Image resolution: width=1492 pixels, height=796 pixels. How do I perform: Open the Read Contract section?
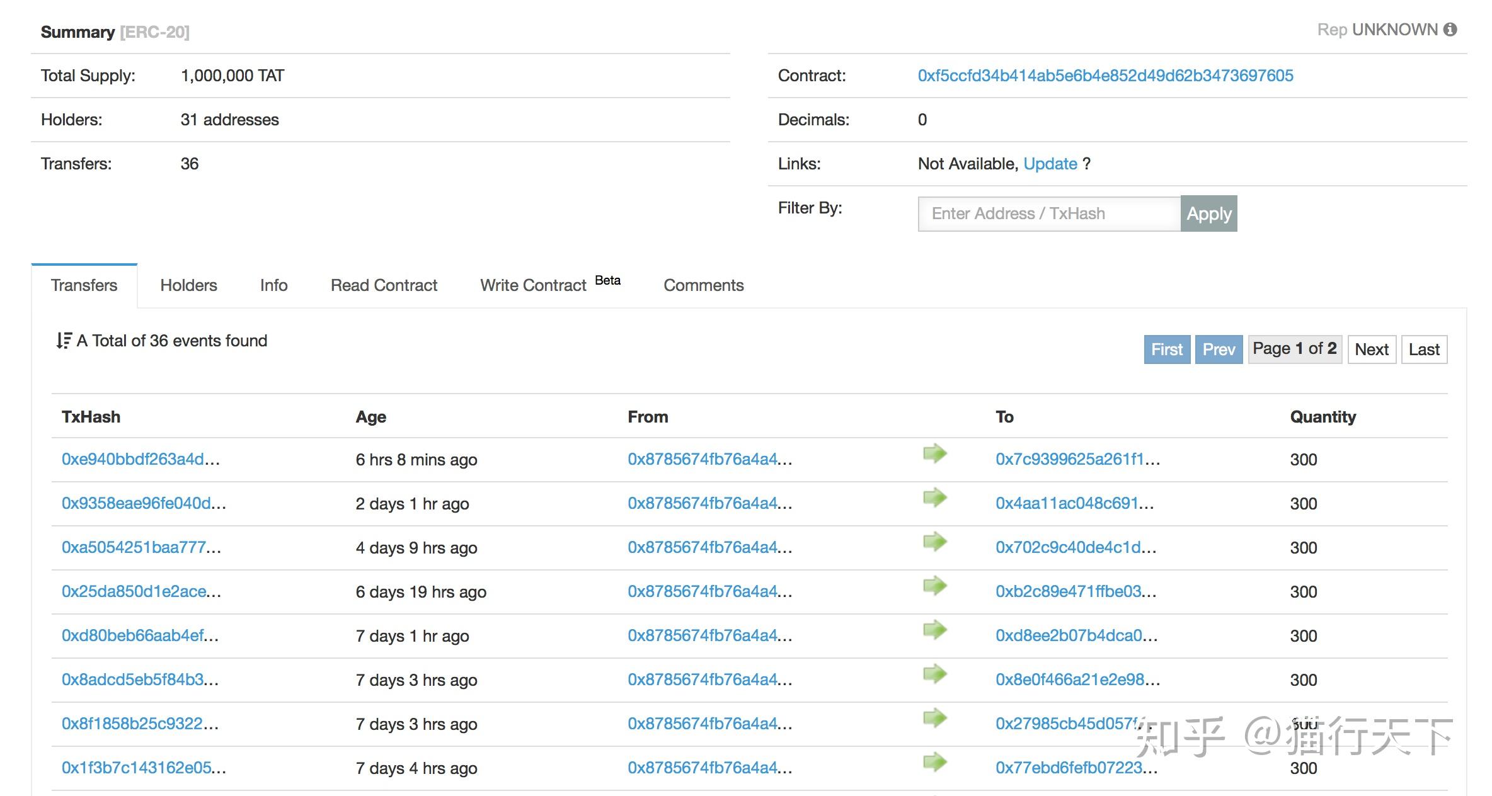point(384,284)
